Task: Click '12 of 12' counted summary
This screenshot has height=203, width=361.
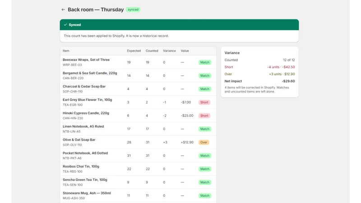Action: coord(289,60)
